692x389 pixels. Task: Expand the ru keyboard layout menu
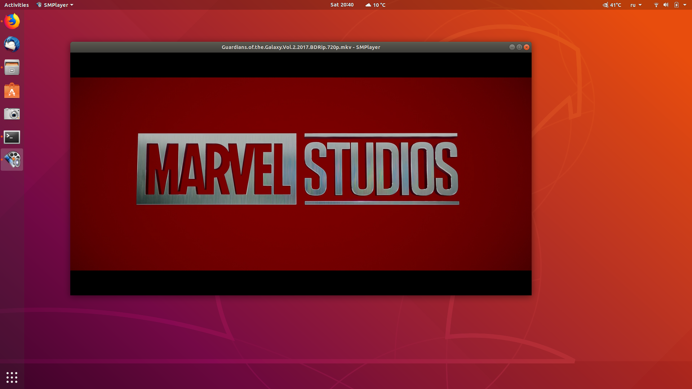tap(636, 5)
